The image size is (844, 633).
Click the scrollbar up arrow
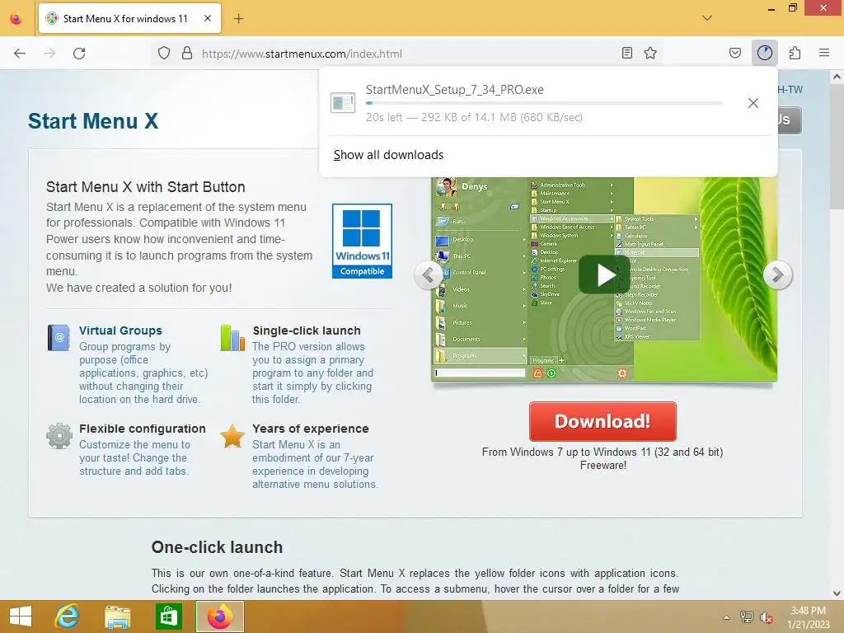pos(837,77)
